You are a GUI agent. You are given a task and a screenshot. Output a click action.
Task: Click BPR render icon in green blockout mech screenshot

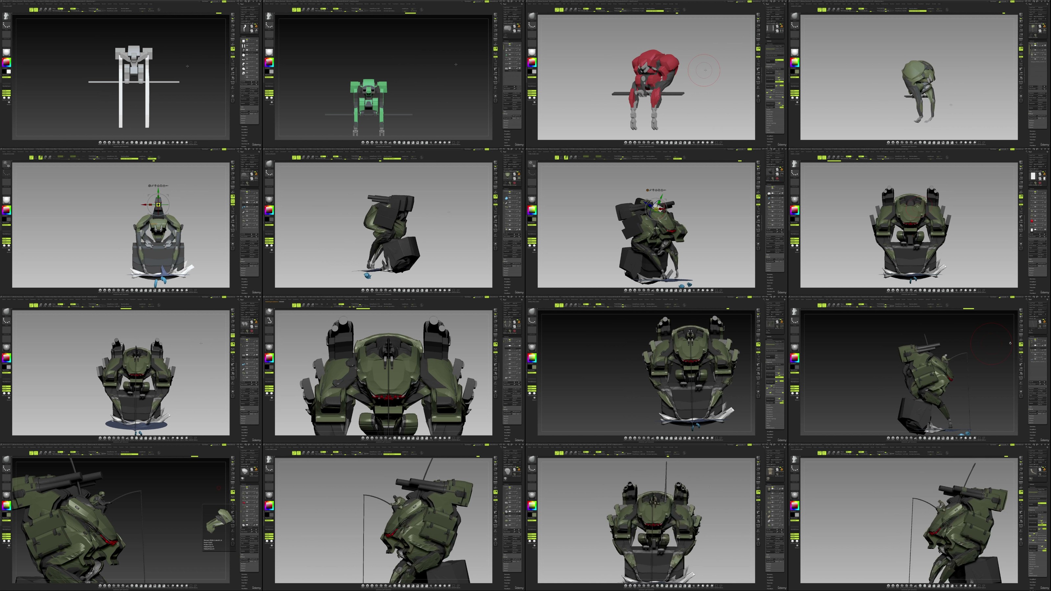pos(496,15)
